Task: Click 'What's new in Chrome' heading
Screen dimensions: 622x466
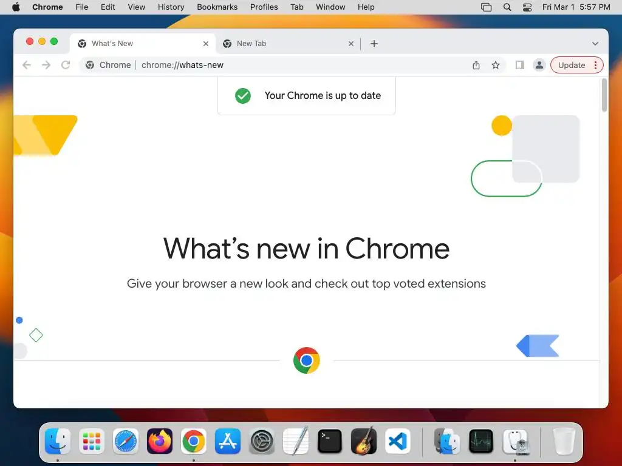Action: [x=306, y=249]
